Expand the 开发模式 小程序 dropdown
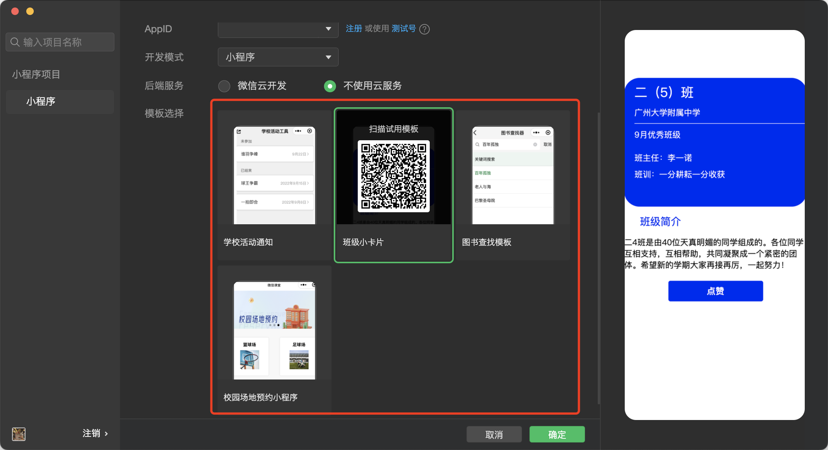828x450 pixels. [x=278, y=57]
